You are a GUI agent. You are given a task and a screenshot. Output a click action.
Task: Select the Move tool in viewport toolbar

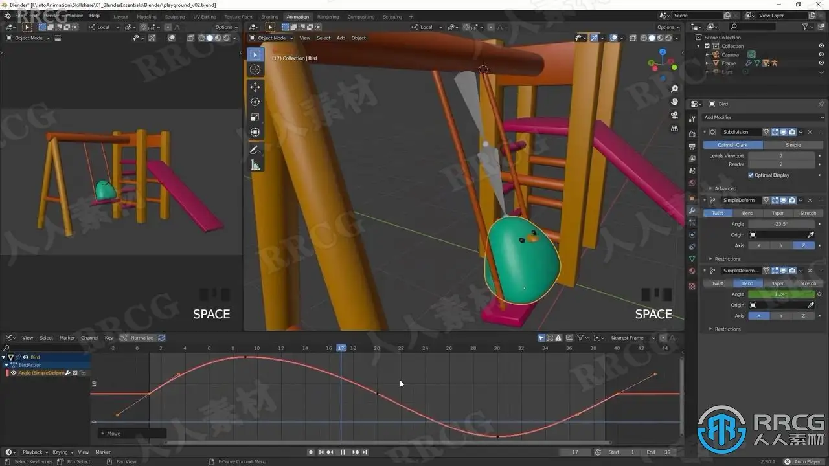click(x=255, y=87)
